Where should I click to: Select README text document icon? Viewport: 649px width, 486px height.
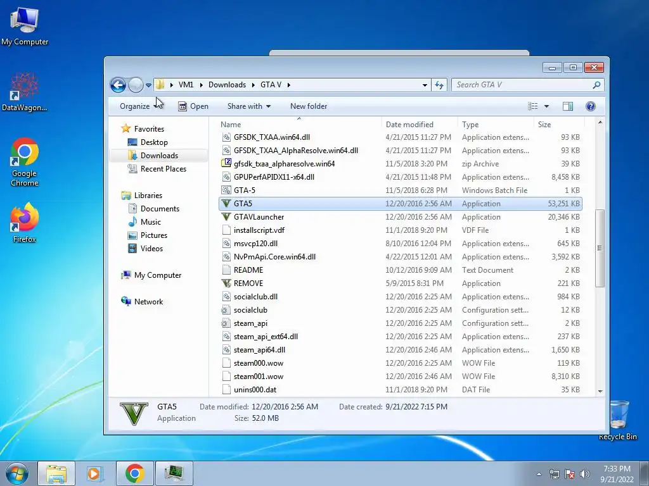point(226,270)
